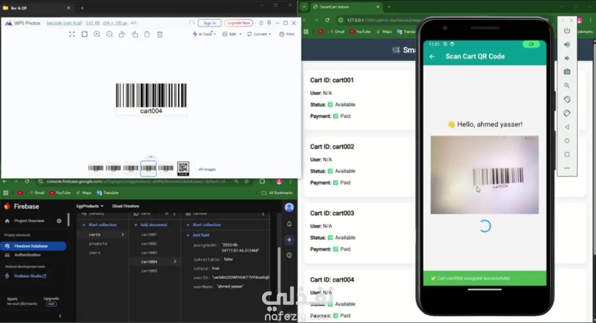This screenshot has width=596, height=323.
Task: Open Firebase project settings gear
Action: 59,221
